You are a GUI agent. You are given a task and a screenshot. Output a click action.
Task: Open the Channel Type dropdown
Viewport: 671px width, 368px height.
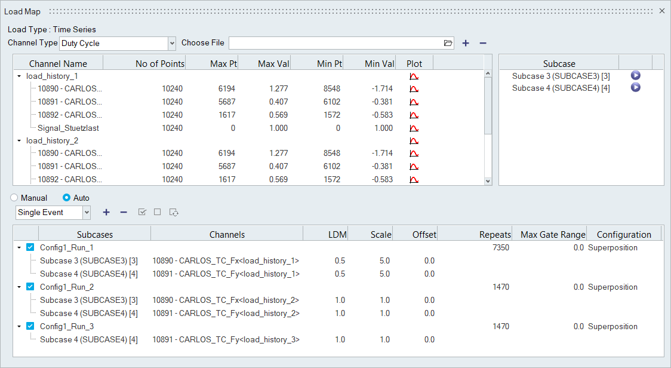pyautogui.click(x=172, y=43)
